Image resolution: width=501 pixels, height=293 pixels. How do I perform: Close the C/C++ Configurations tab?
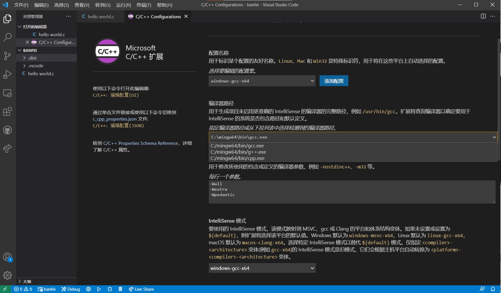tap(186, 16)
